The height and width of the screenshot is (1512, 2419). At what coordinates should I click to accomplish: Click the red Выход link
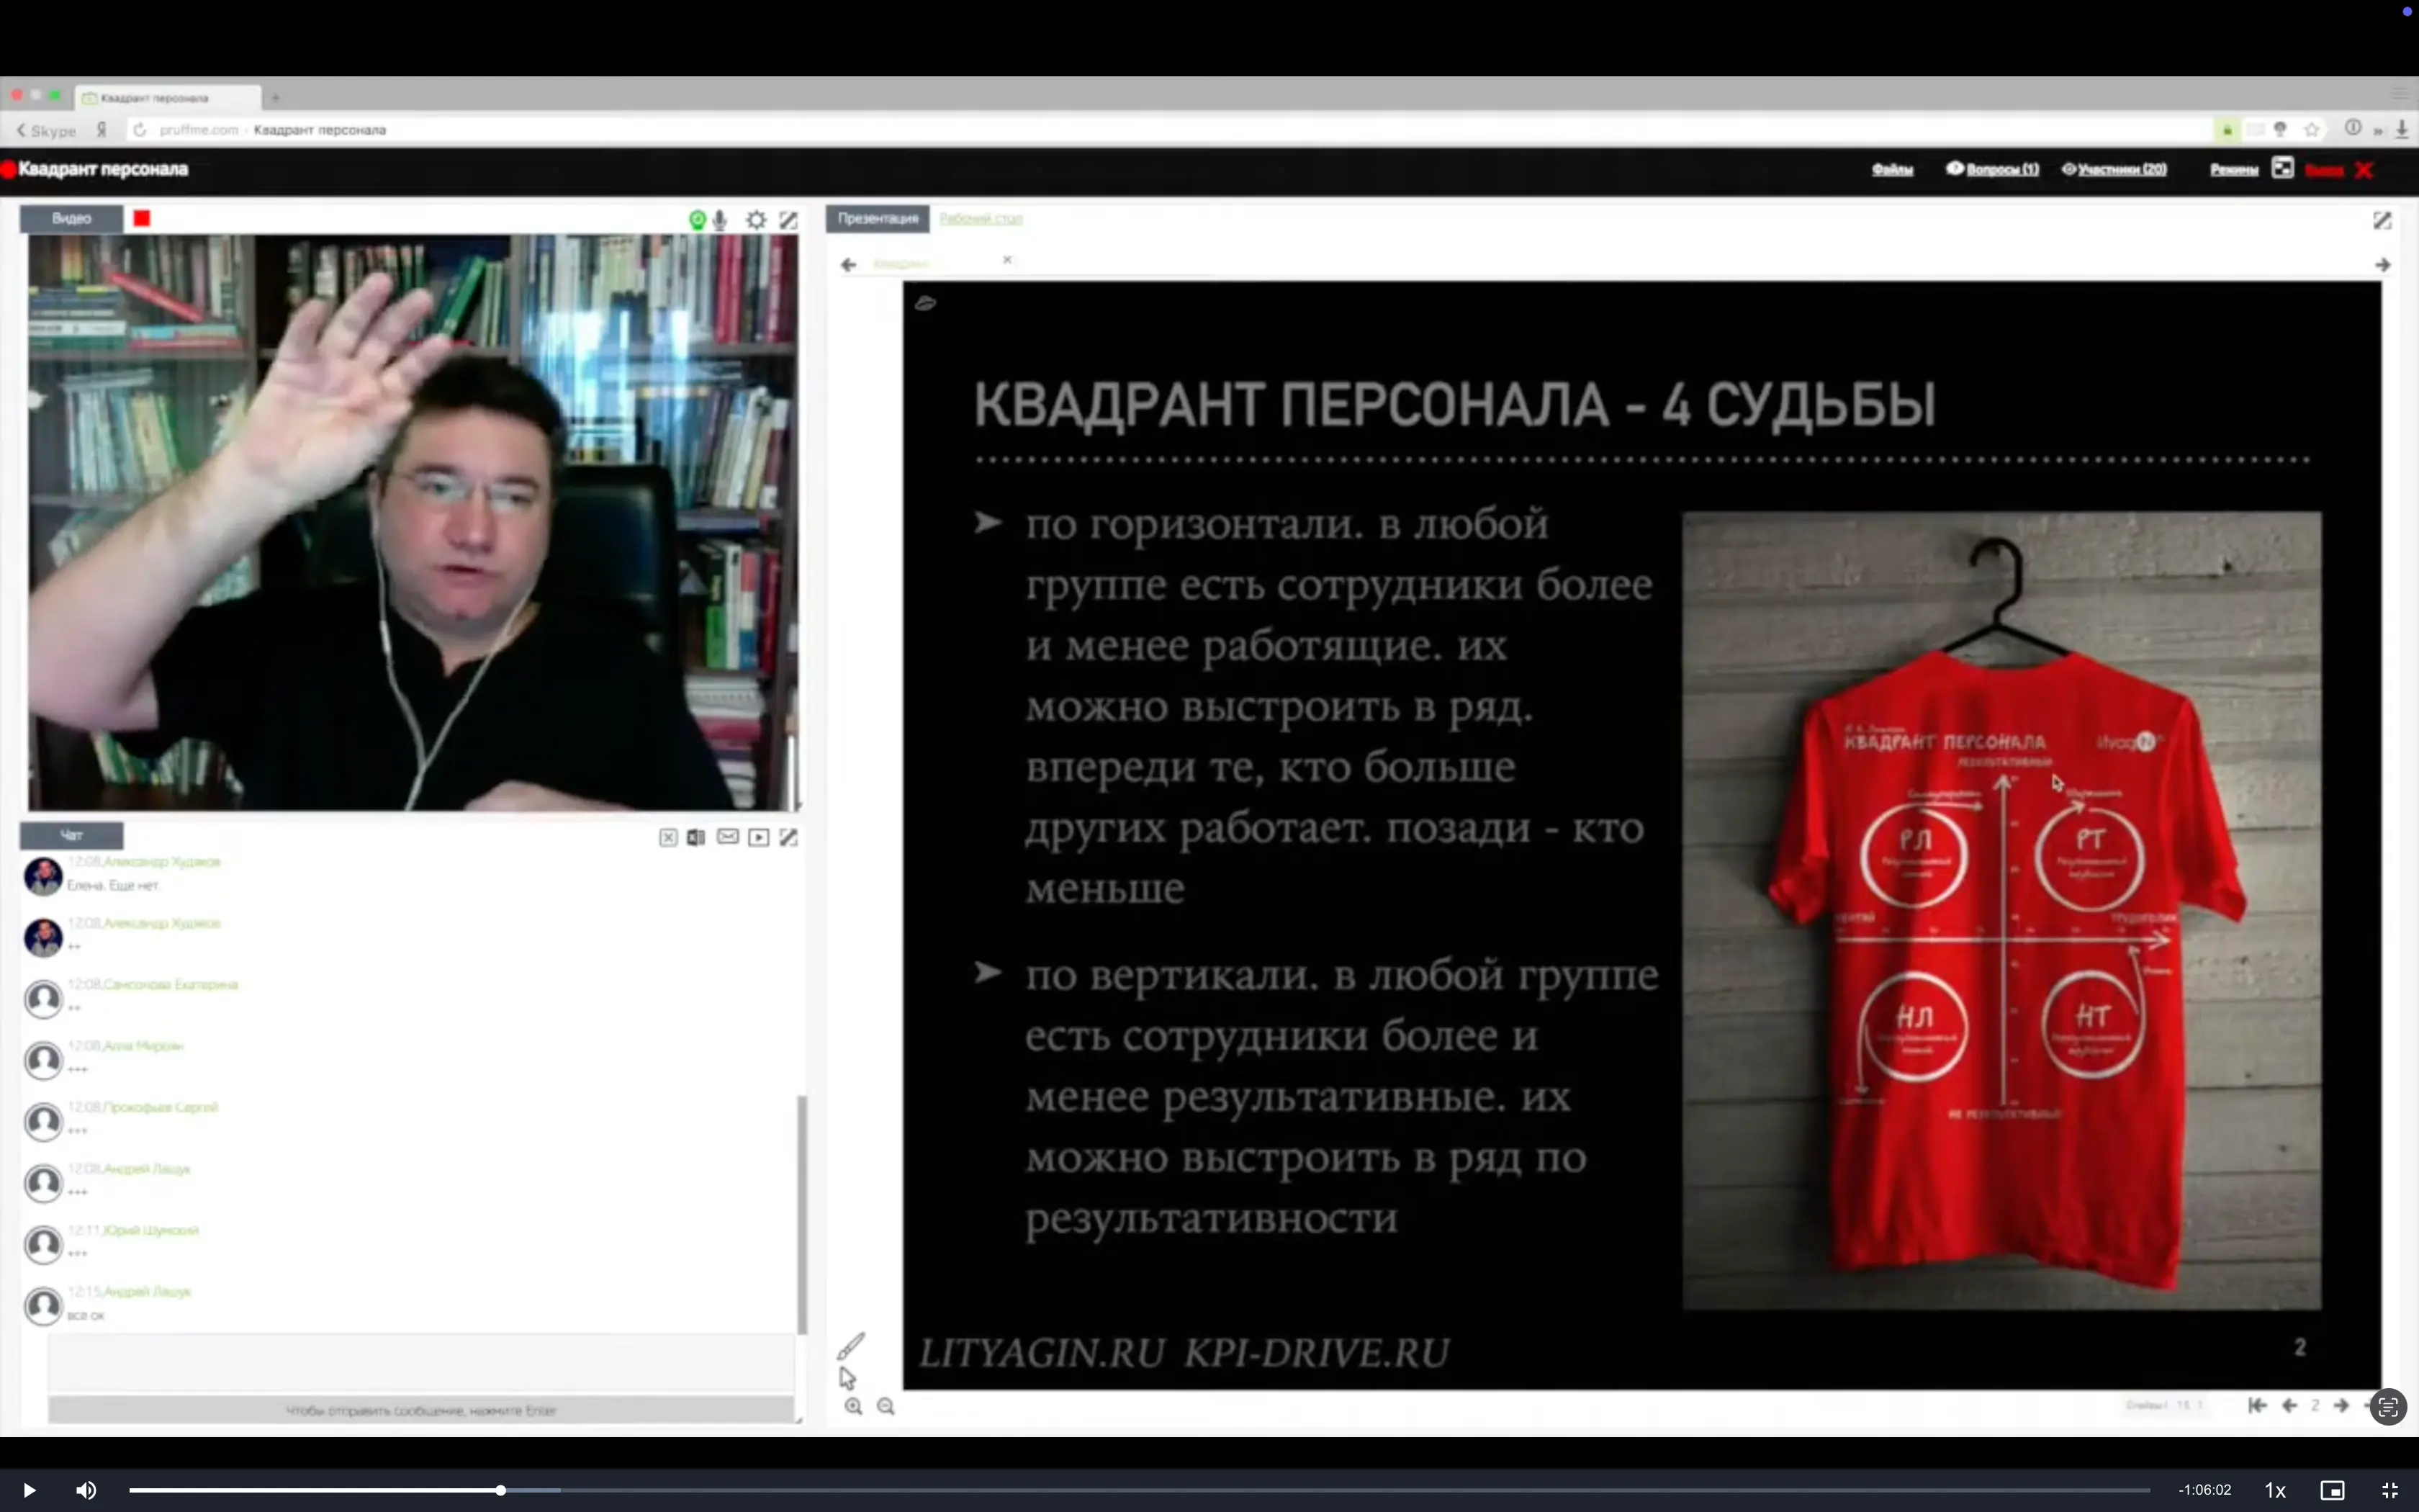(2325, 170)
